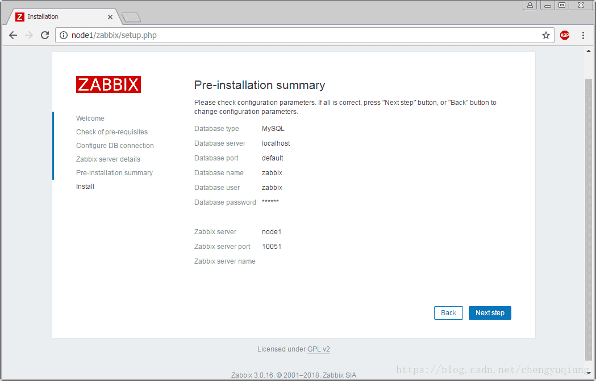Viewport: 596px width, 381px height.
Task: Click the masked database password value
Action: (270, 202)
